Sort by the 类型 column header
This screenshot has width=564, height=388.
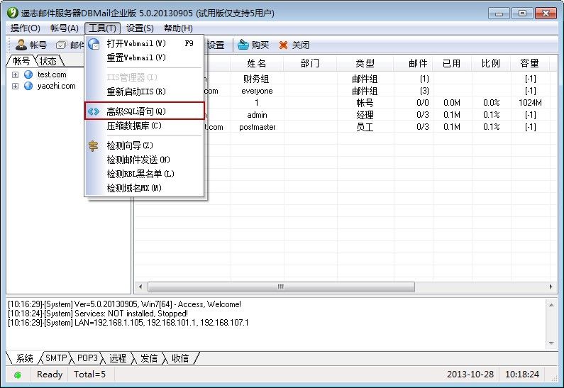[x=365, y=64]
